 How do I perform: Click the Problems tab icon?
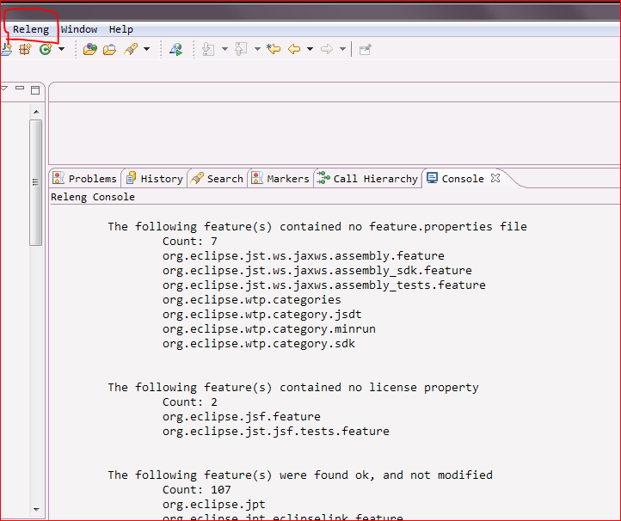click(58, 178)
